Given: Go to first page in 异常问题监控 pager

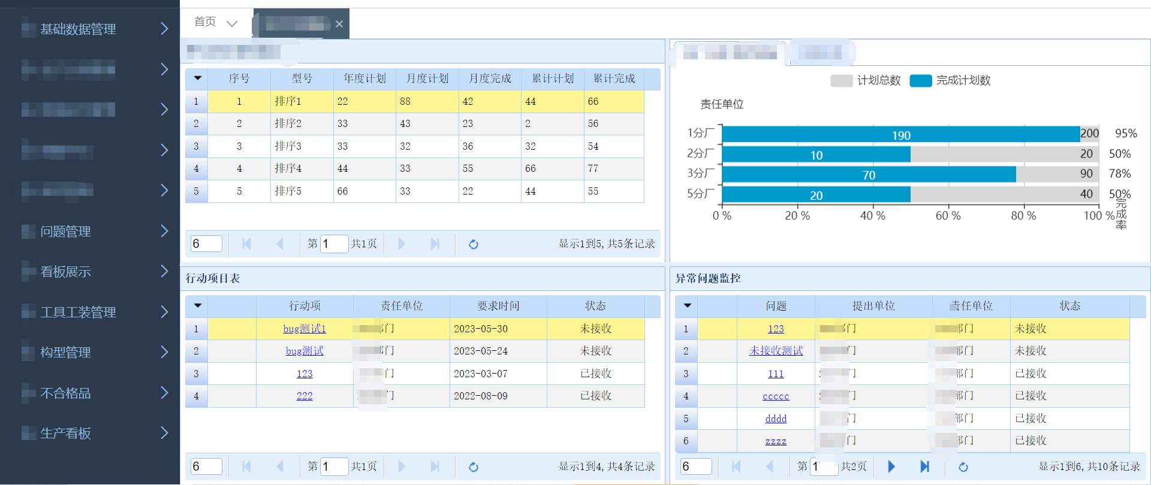Looking at the screenshot, I should pyautogui.click(x=736, y=466).
